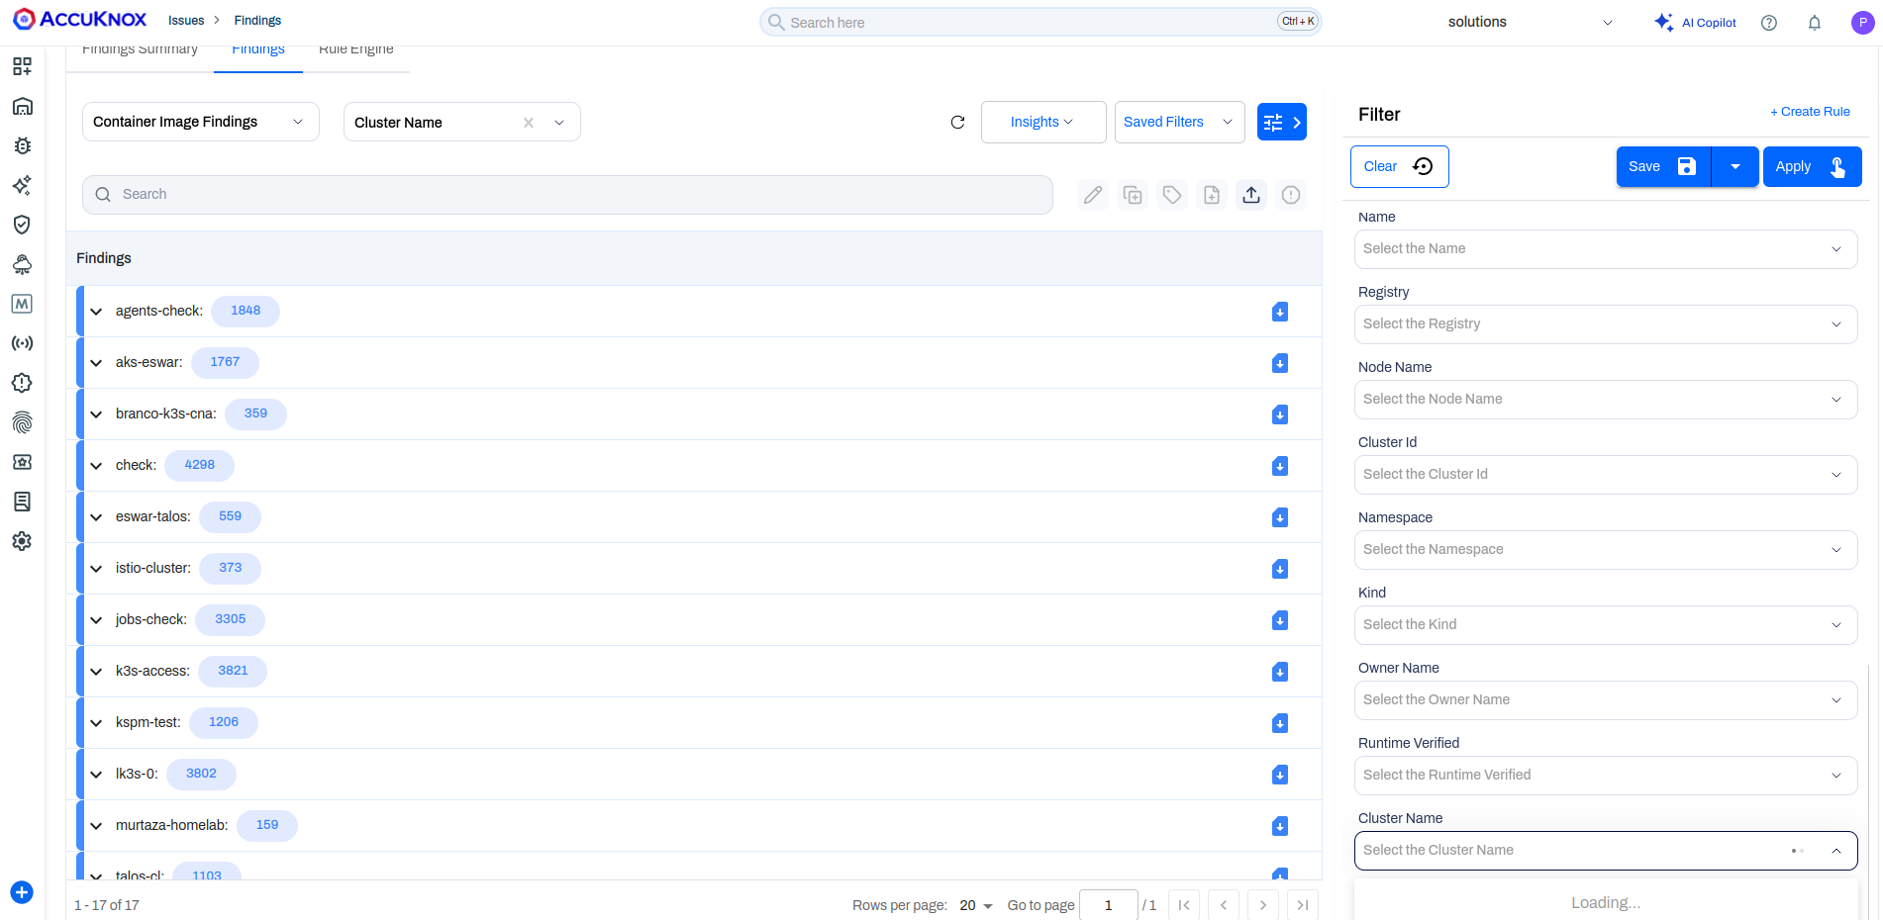This screenshot has height=920, width=1883.
Task: Switch to the Rule Engine tab
Action: pos(356,50)
